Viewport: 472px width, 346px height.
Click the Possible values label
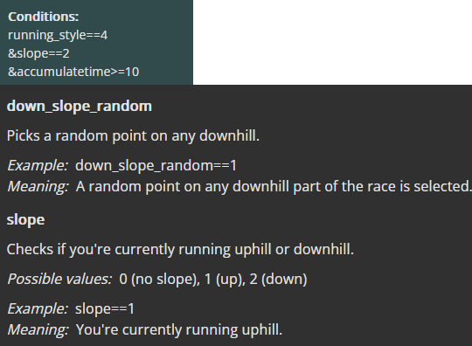coord(59,280)
